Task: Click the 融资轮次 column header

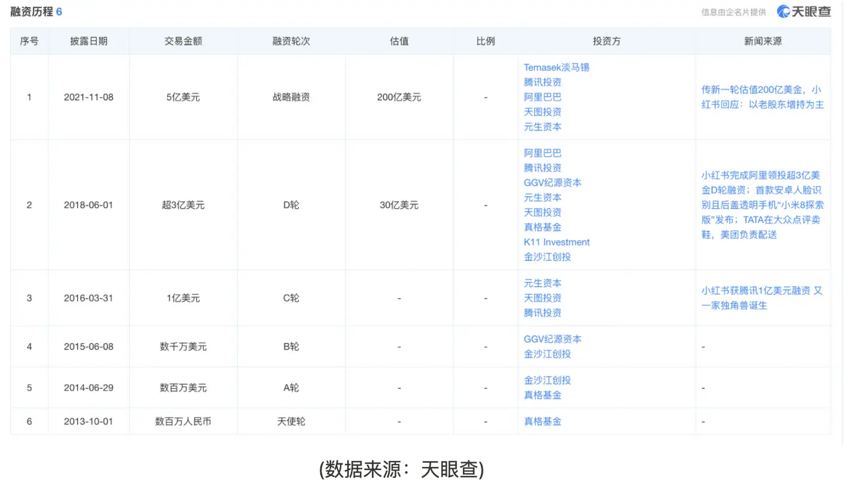Action: pos(291,41)
